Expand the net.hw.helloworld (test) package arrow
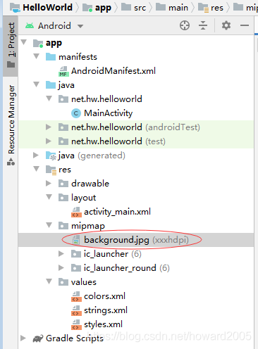The height and width of the screenshot is (349, 258). click(x=49, y=141)
